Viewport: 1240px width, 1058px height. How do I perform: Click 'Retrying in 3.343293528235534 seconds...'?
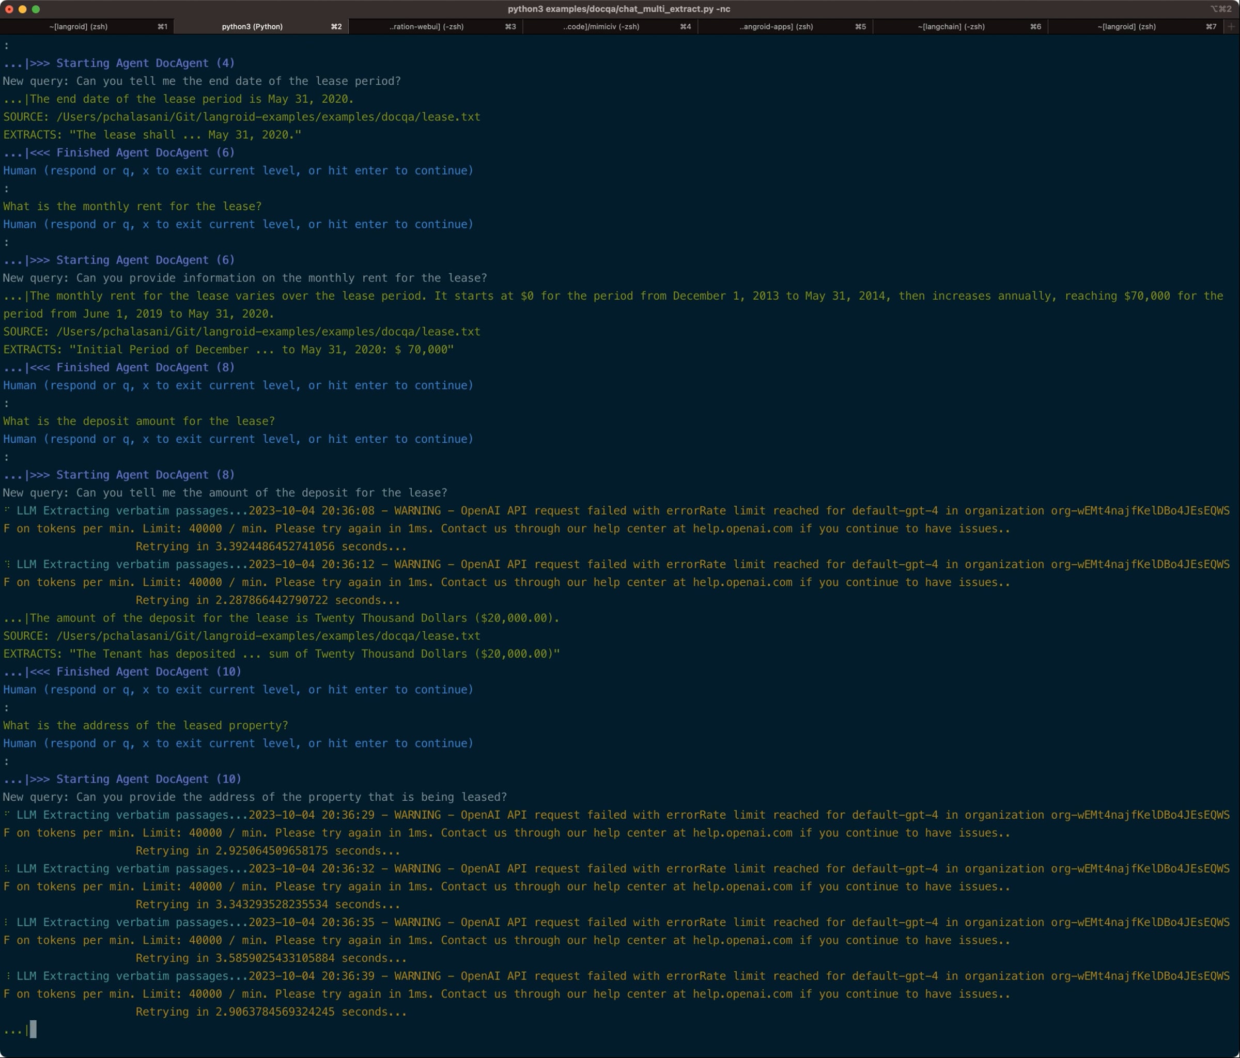click(x=268, y=905)
